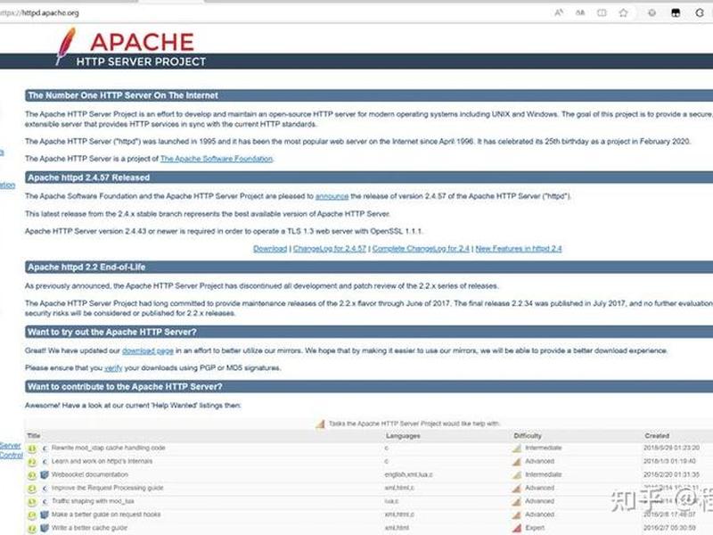This screenshot has height=535, width=713.
Task: Click the Apache feather logo
Action: [66, 46]
